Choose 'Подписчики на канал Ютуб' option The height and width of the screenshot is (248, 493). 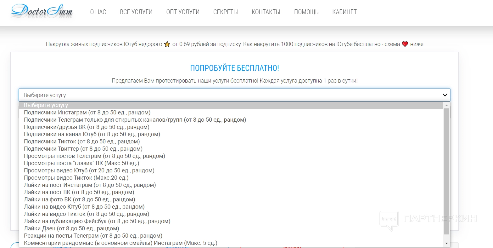point(231,134)
